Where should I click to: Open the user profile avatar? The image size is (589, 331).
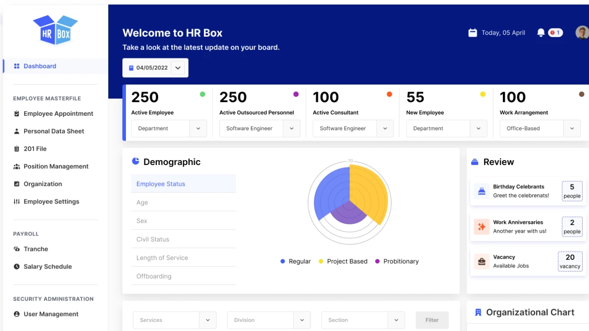point(582,33)
